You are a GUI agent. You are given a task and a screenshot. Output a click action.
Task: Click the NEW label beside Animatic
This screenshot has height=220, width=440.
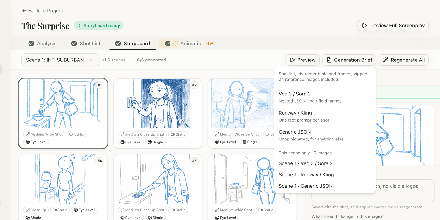[209, 43]
